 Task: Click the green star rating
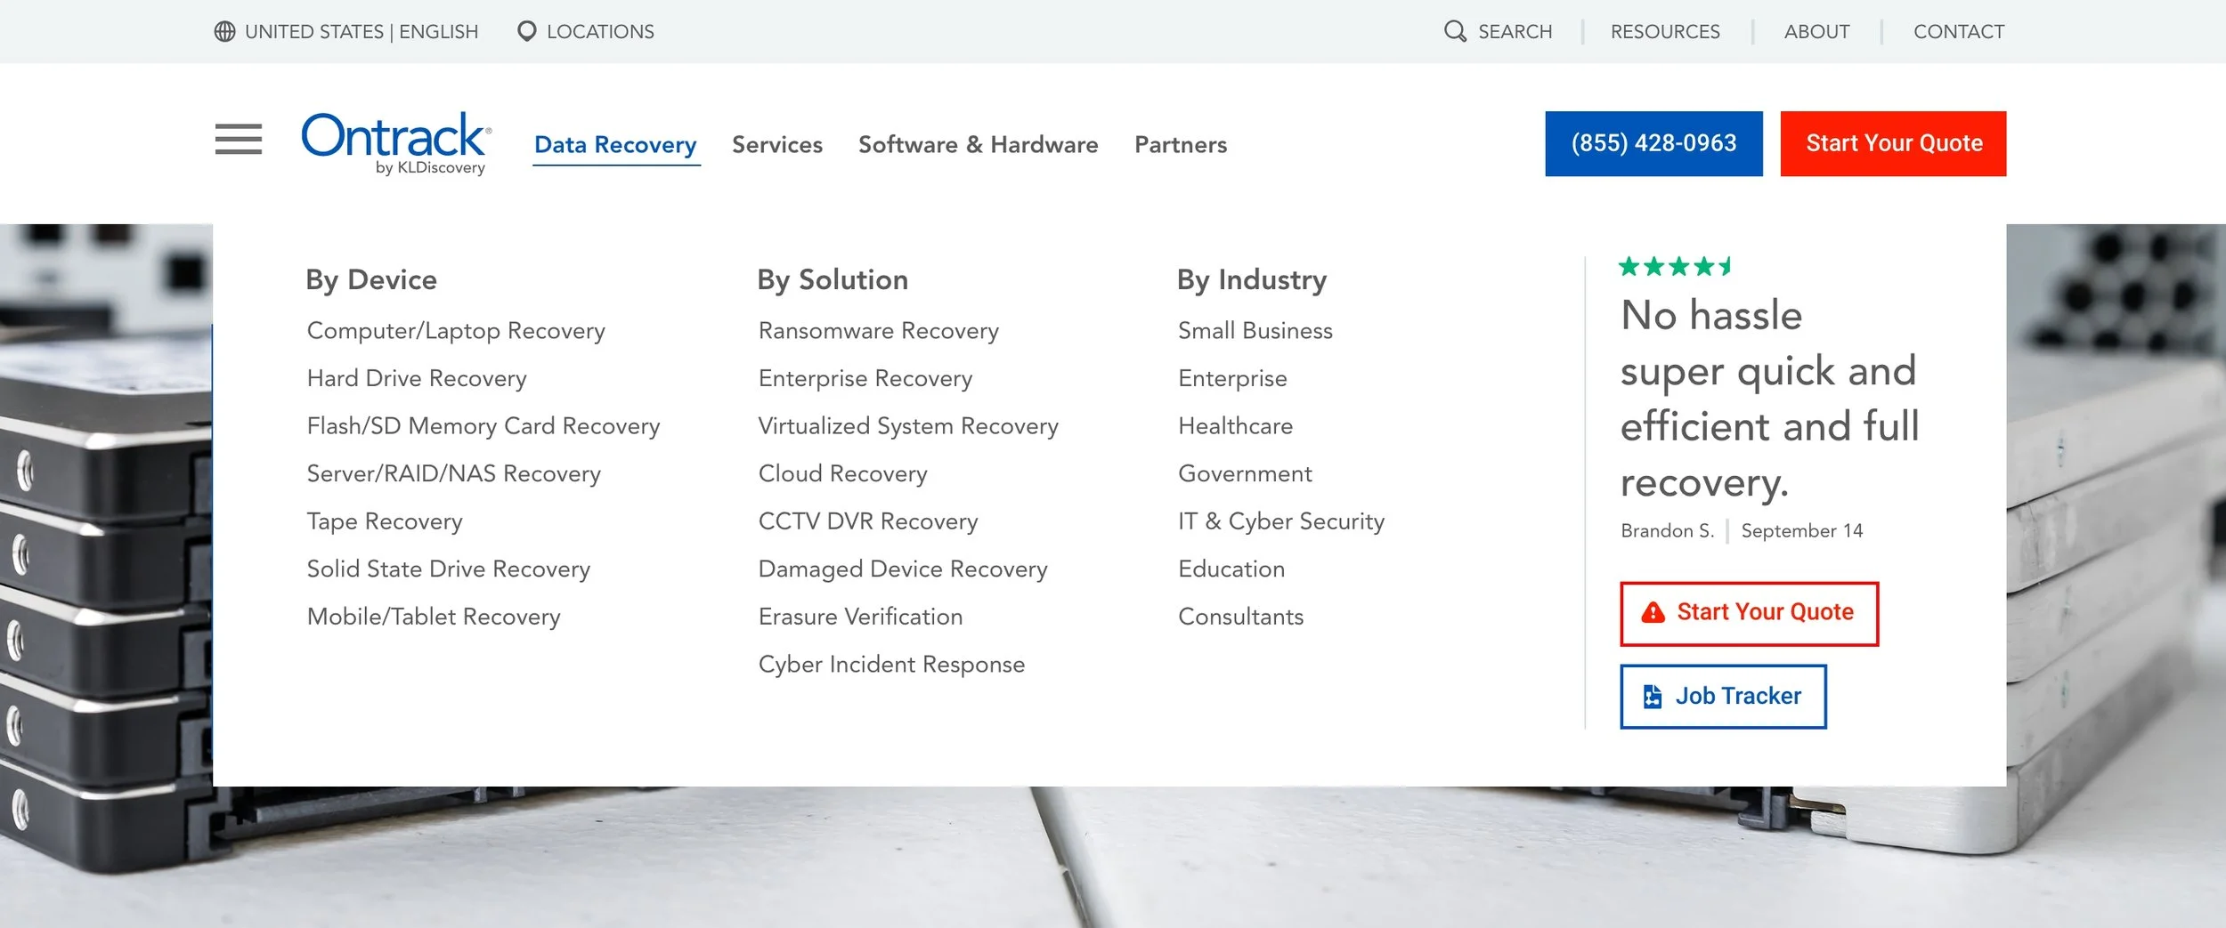(x=1675, y=266)
